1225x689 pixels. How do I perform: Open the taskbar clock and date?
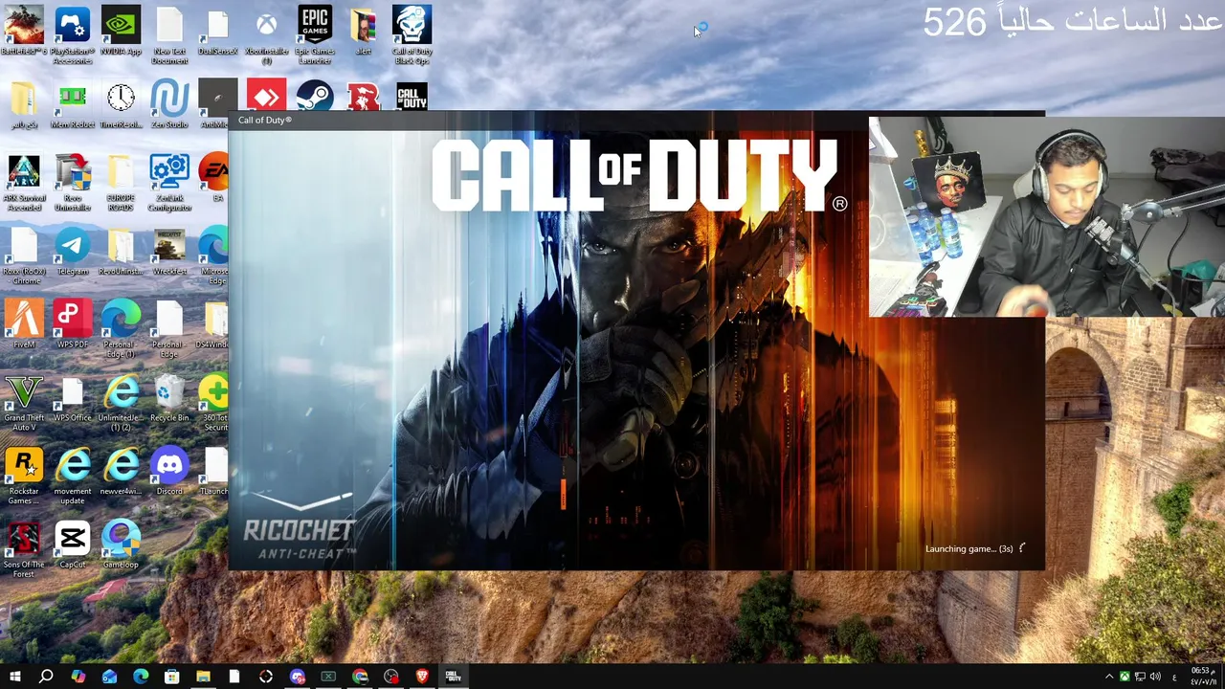pyautogui.click(x=1201, y=677)
